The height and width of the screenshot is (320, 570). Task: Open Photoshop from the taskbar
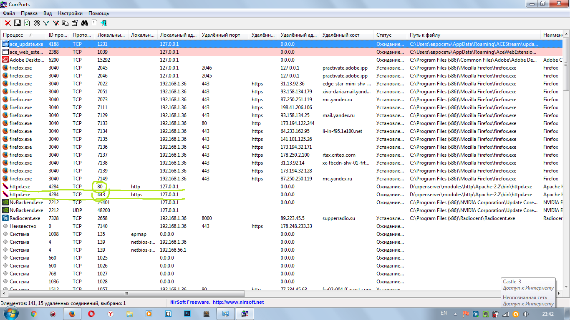(x=187, y=314)
